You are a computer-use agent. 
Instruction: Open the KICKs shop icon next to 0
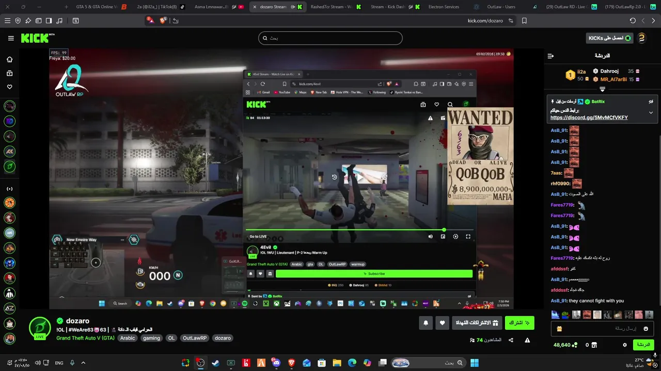click(x=594, y=345)
